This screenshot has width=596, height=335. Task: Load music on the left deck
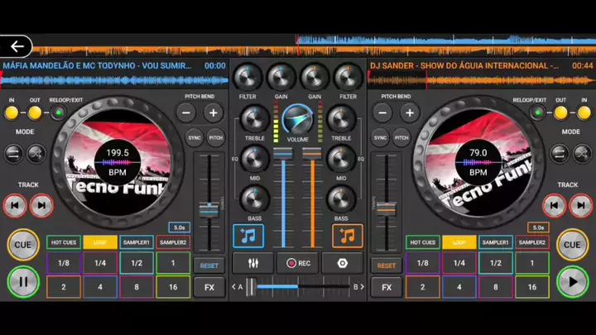248,236
